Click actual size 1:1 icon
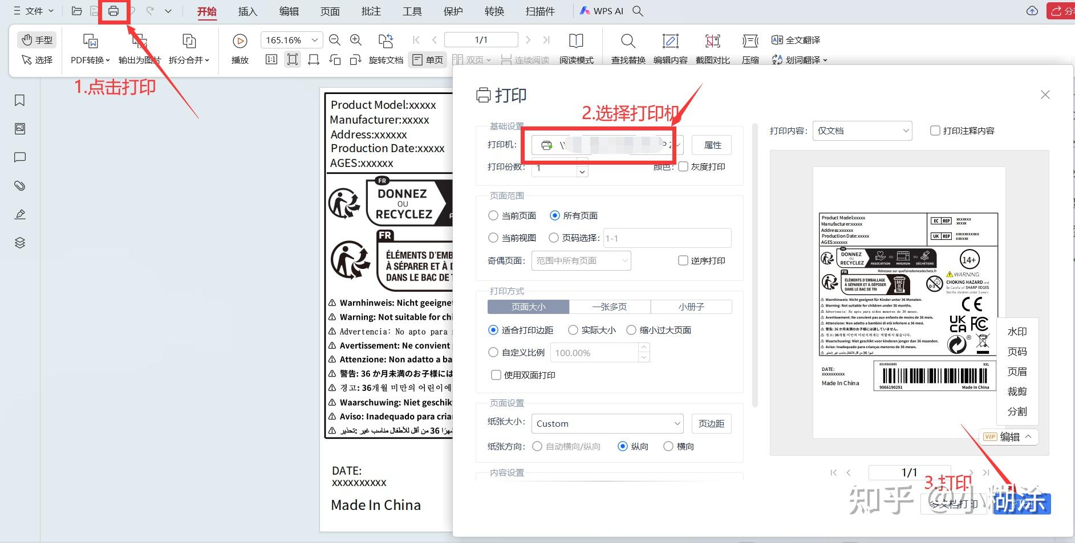 tap(271, 60)
